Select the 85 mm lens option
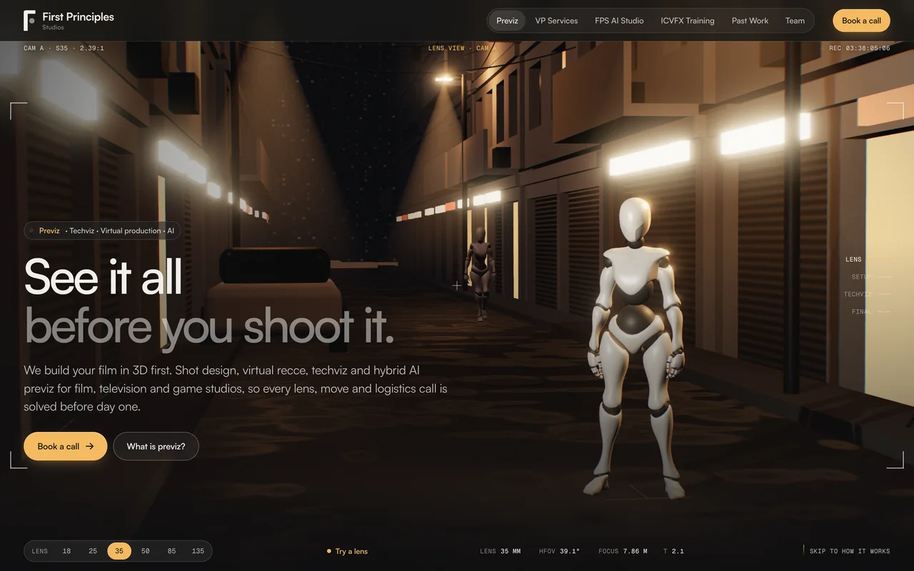 pos(171,551)
